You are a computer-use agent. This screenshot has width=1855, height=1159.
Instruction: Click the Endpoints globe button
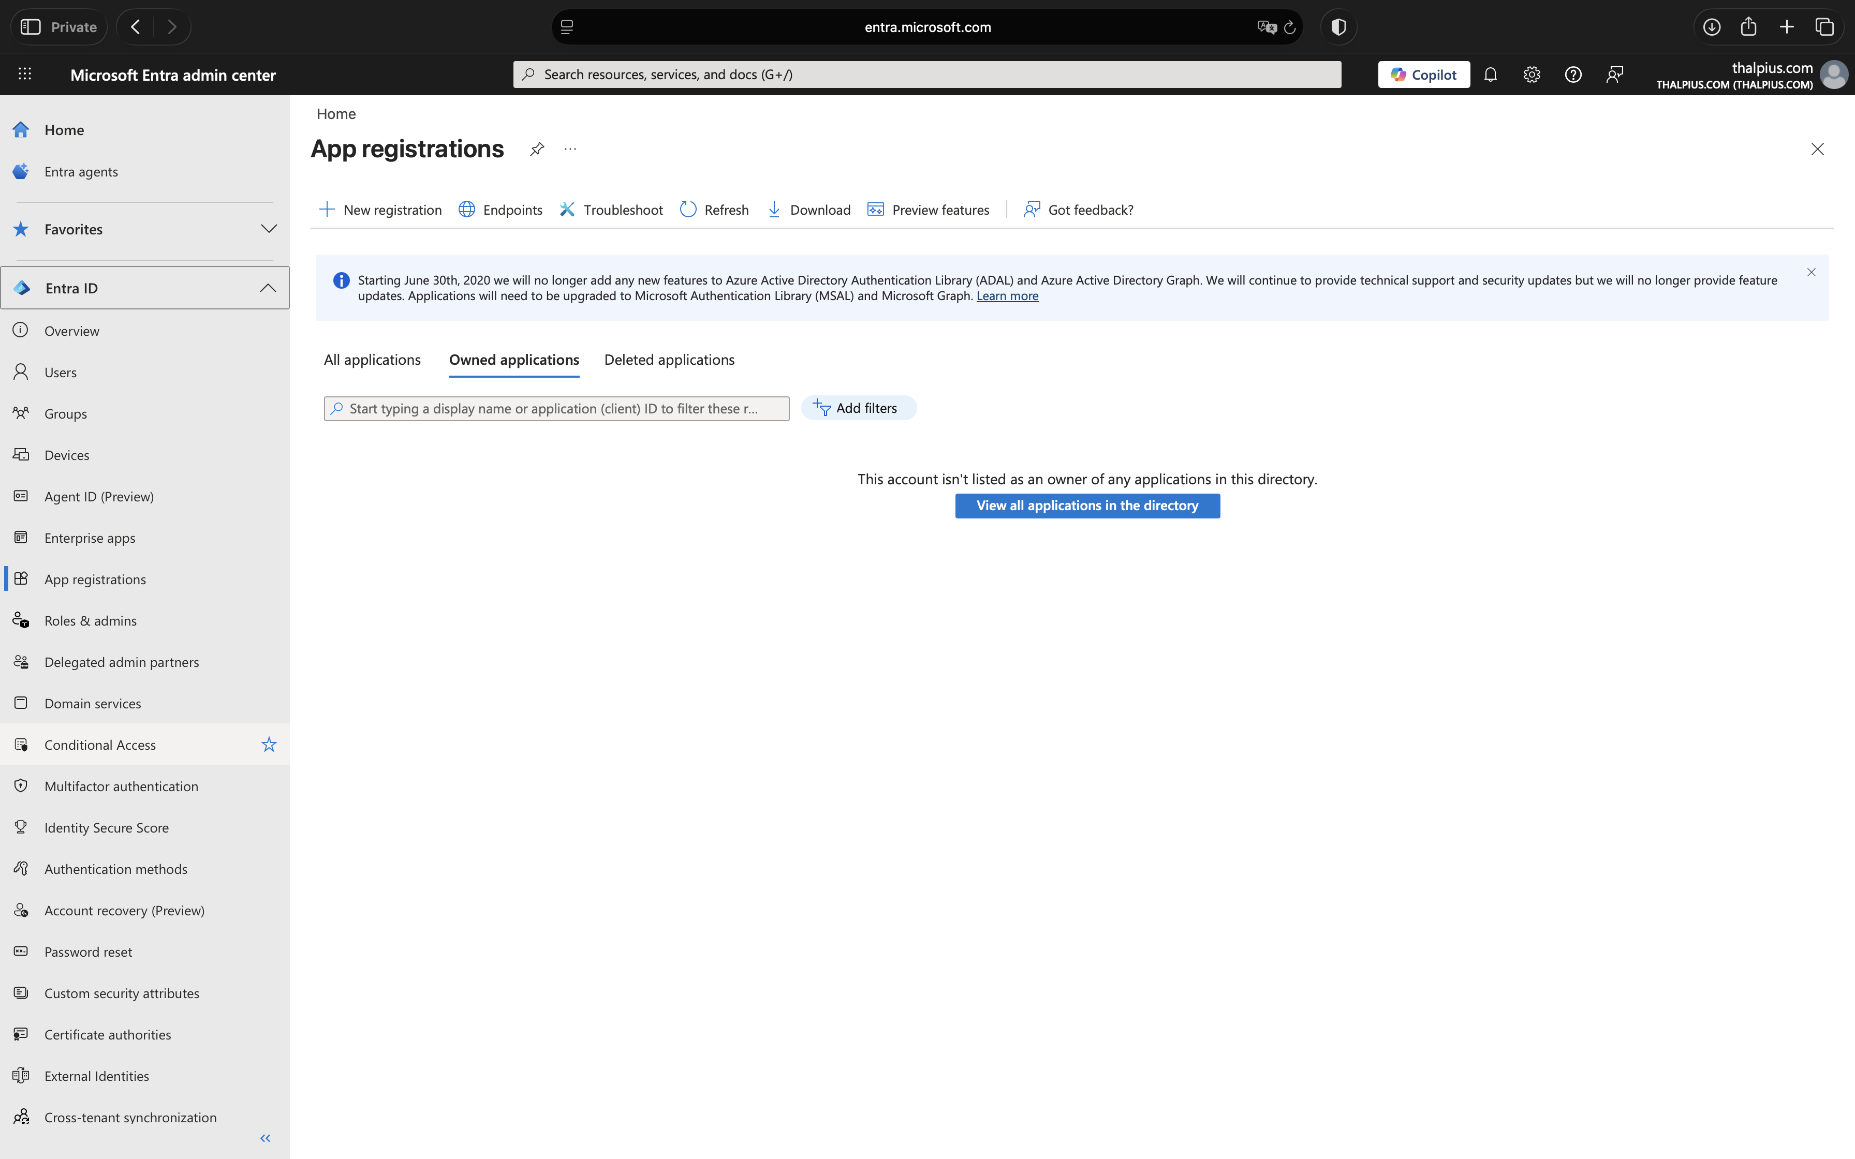tap(500, 209)
